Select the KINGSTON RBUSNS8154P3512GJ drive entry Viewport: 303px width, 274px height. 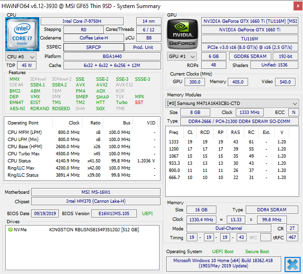(x=94, y=230)
